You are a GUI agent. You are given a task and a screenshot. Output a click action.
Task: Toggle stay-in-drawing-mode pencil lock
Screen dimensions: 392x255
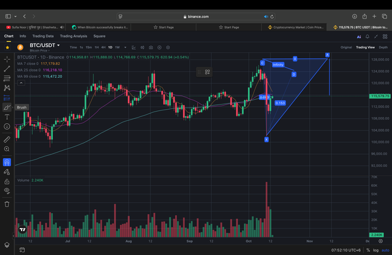pos(7,172)
